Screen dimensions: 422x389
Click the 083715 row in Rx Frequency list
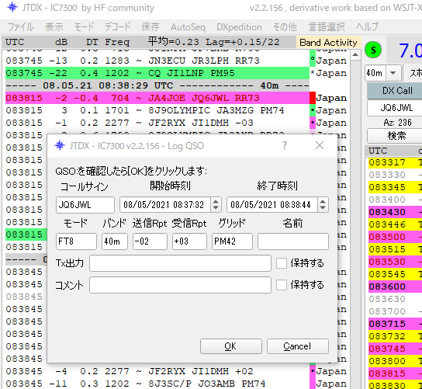395,324
